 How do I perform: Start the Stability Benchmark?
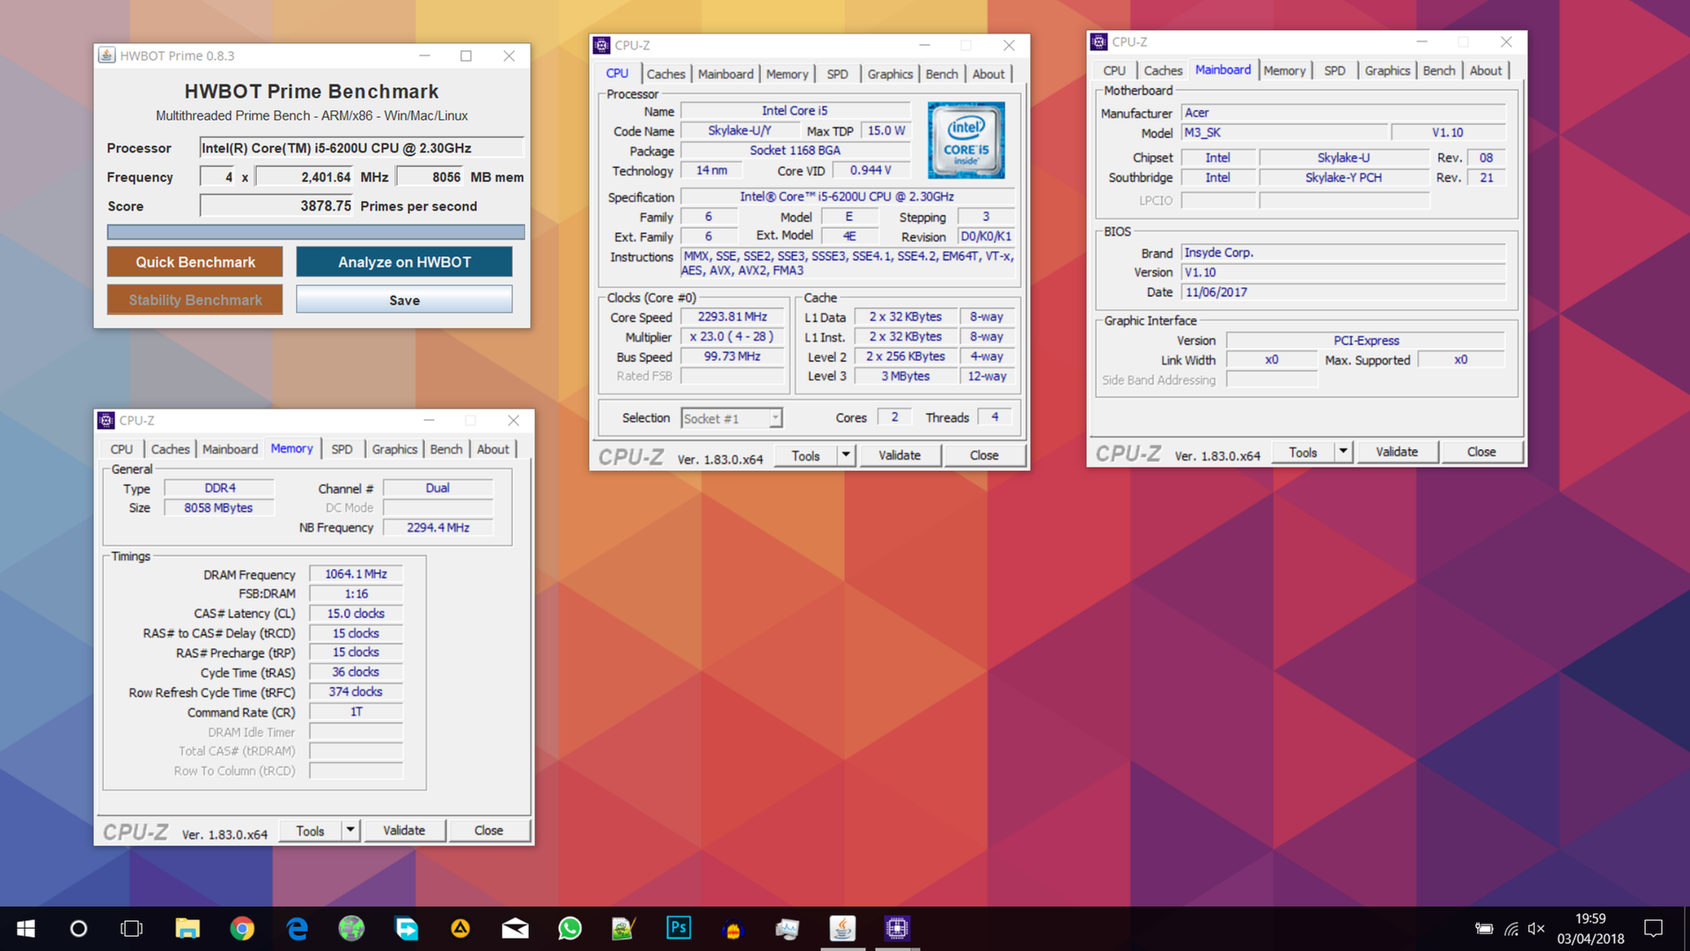tap(195, 299)
